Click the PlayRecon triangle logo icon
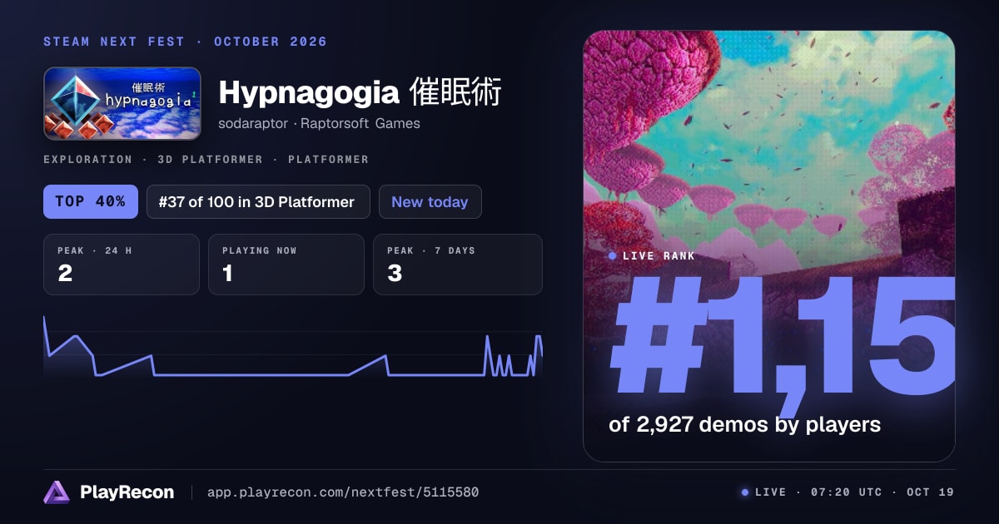999x524 pixels. click(x=57, y=492)
